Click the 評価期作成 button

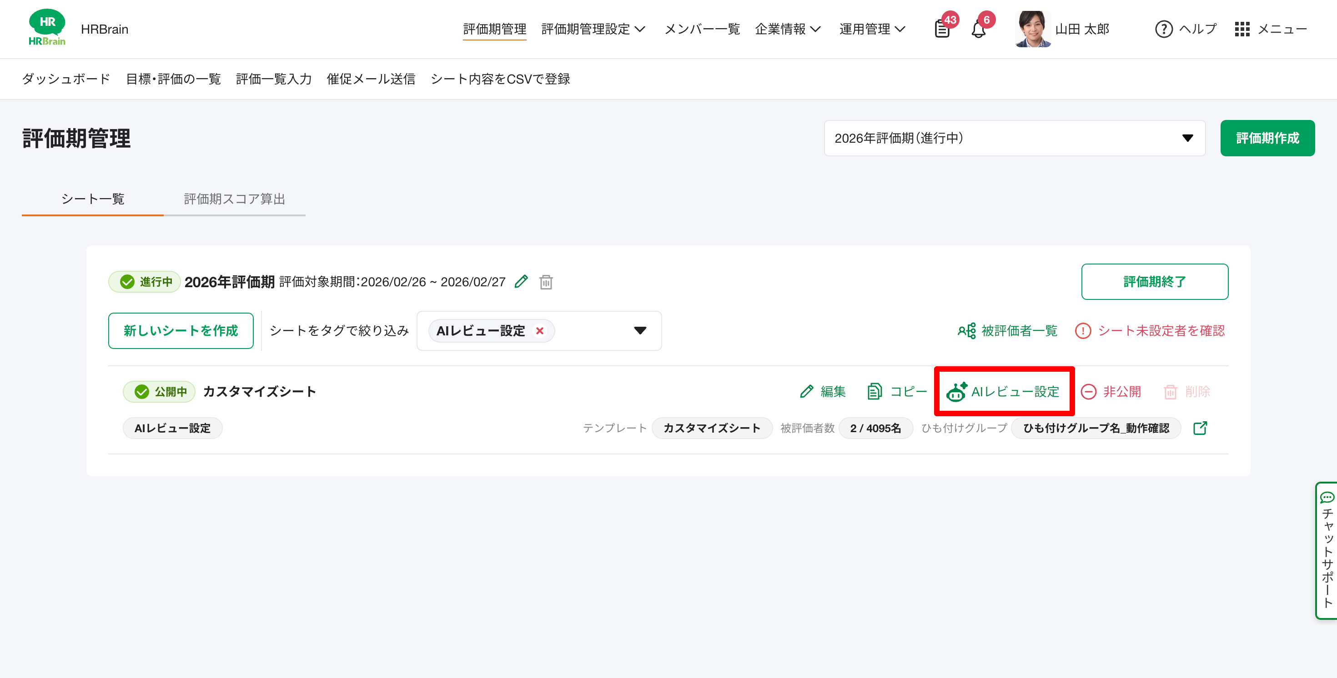click(x=1267, y=138)
